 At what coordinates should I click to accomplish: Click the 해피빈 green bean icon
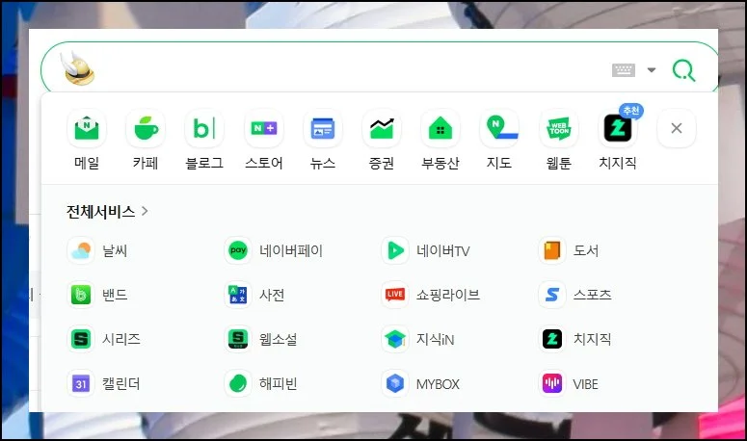pyautogui.click(x=238, y=383)
